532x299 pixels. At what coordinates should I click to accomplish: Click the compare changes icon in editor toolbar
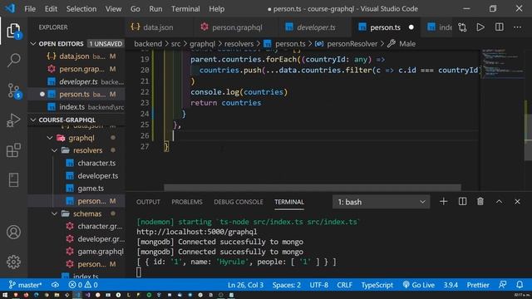click(462, 27)
